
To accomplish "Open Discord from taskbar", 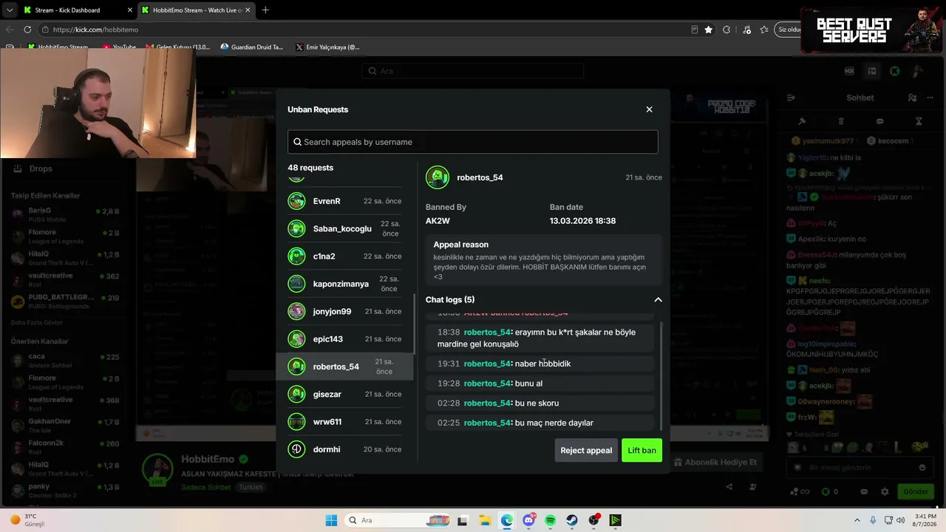I will pyautogui.click(x=528, y=520).
